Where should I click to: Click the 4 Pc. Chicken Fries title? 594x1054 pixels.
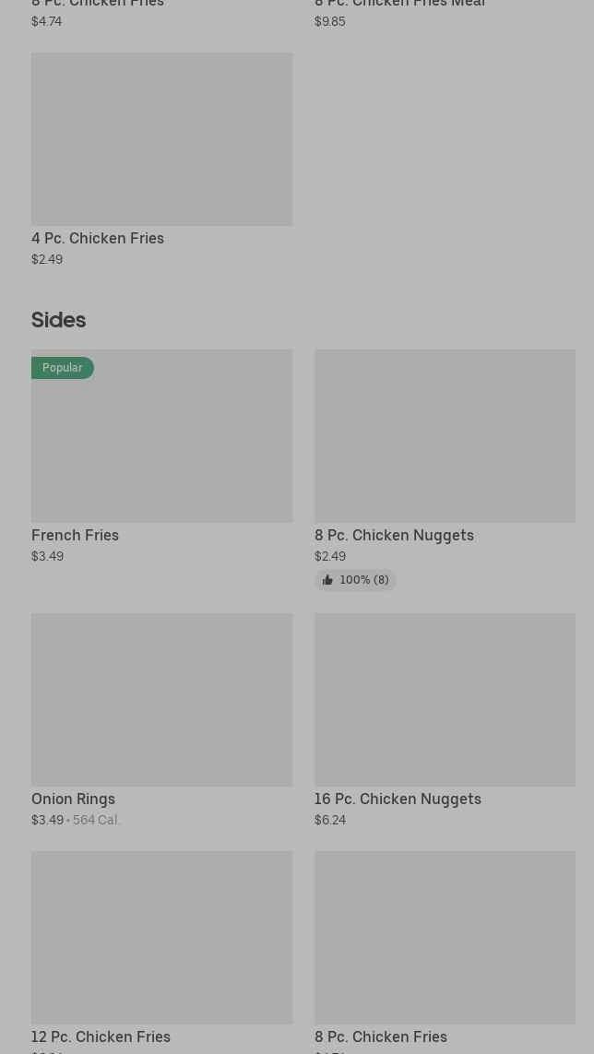(x=98, y=239)
